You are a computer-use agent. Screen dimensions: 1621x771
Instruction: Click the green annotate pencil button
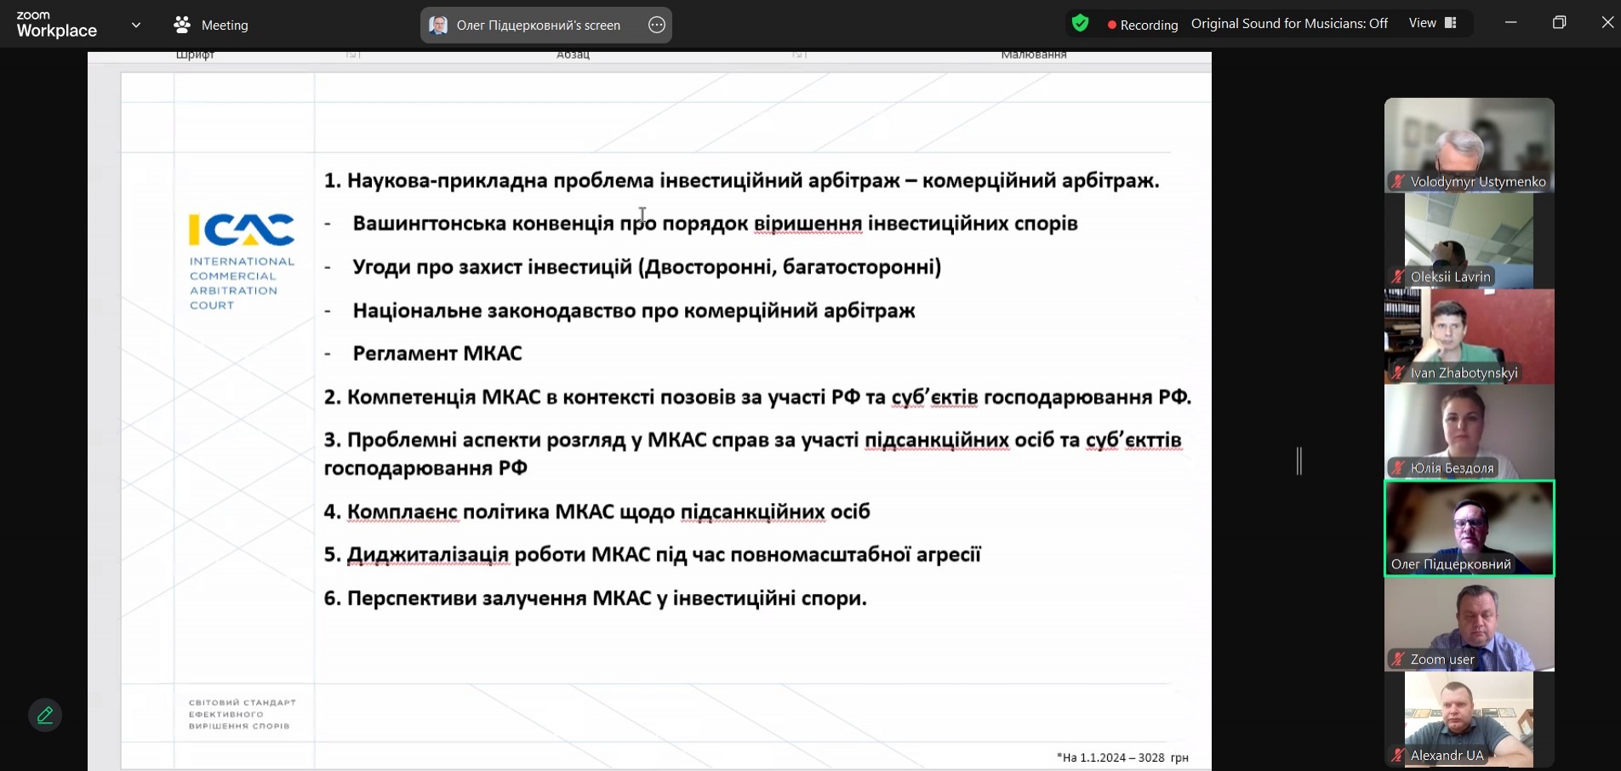coord(45,715)
